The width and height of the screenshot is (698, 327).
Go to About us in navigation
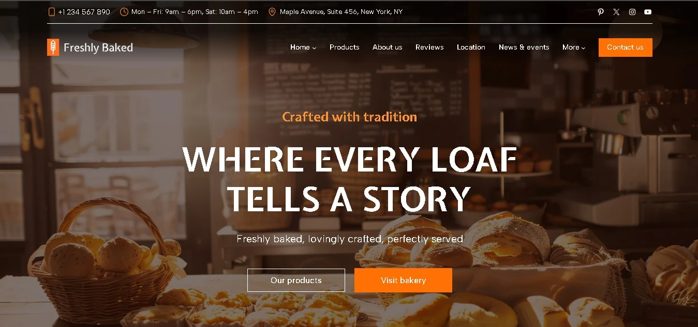[387, 47]
